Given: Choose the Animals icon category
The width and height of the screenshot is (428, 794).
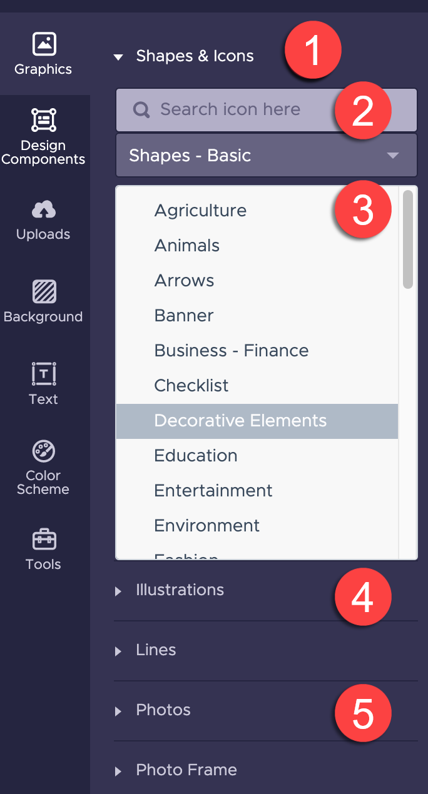Looking at the screenshot, I should click(x=186, y=245).
